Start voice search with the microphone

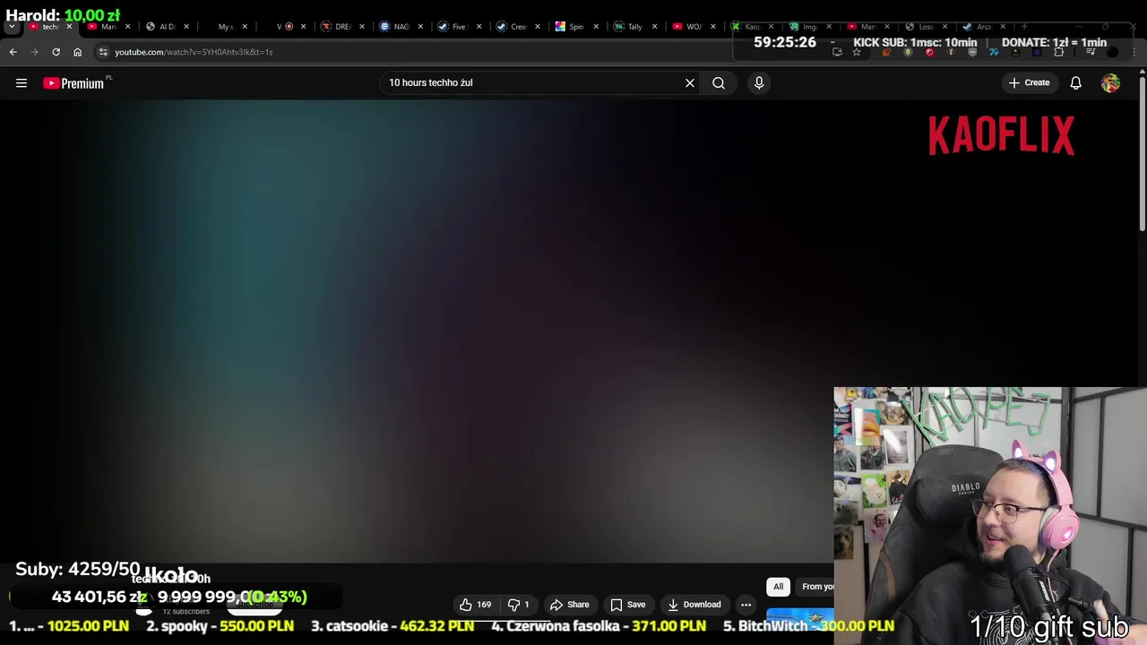759,83
